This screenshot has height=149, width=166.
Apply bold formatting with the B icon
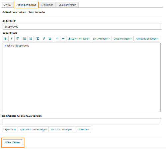tap(5, 39)
